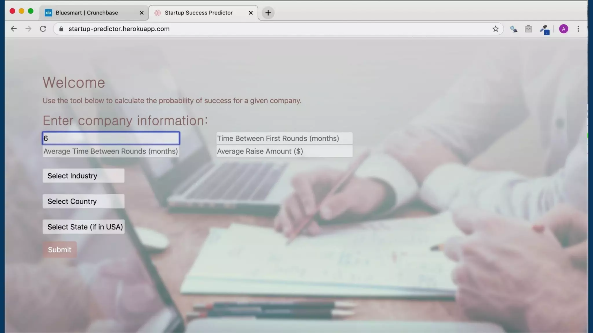Image resolution: width=593 pixels, height=333 pixels.
Task: Click the eyedropper extension icon
Action: point(544,29)
